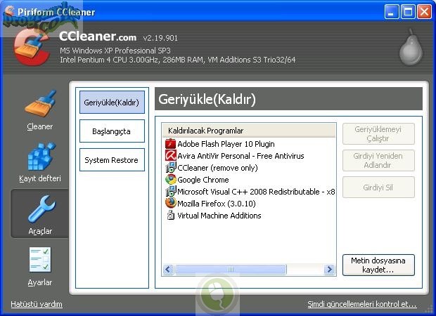Select Microsoft Visual C++ 2008 Redistributable entry

[x=256, y=192]
